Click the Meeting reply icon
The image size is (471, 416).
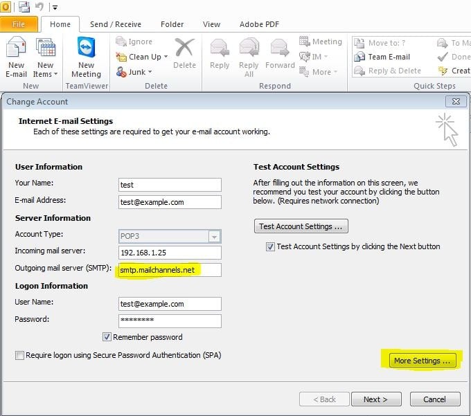(x=304, y=41)
